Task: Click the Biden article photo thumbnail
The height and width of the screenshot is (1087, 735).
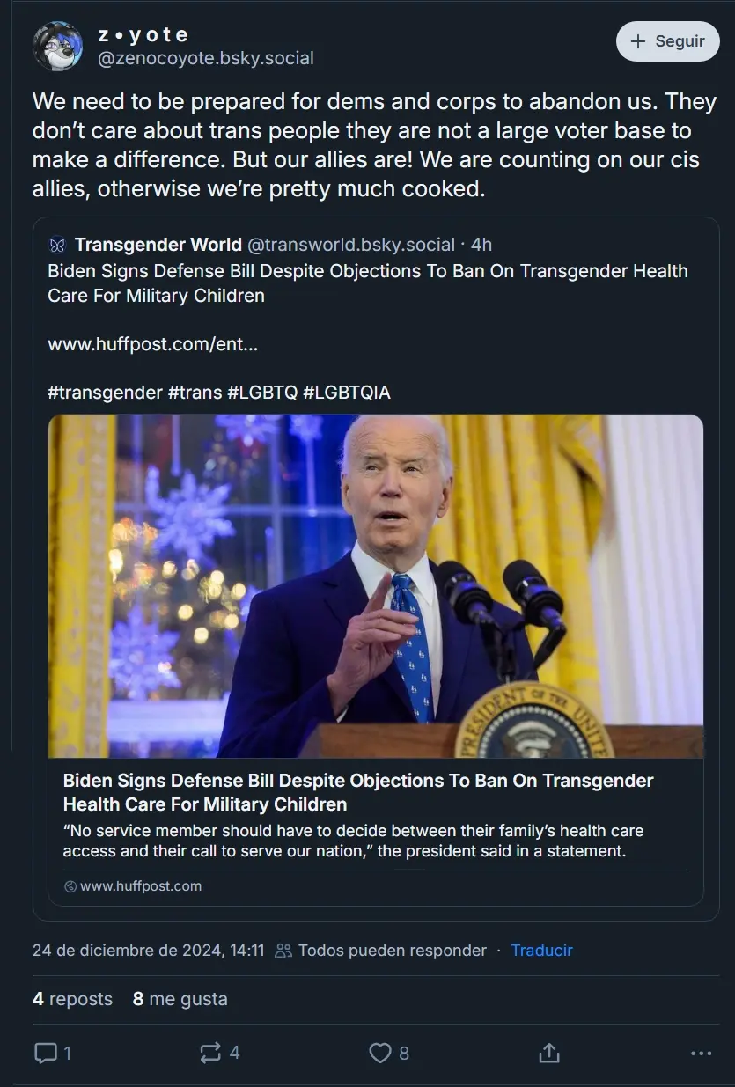Action: coord(376,586)
